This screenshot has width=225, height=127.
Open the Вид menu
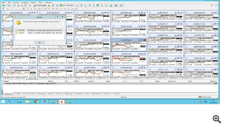[x=10, y=2]
